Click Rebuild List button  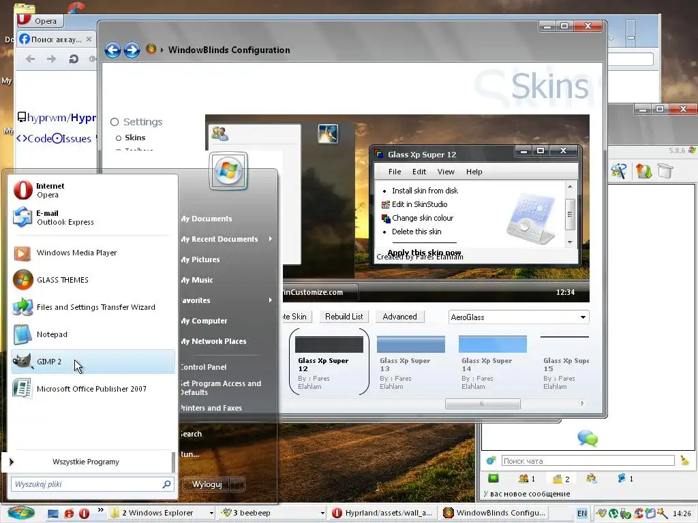coord(344,317)
